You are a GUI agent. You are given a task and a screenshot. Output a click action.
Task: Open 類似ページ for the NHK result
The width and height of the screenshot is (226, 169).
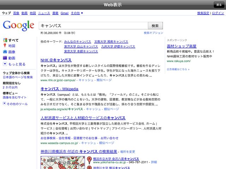[104, 80]
